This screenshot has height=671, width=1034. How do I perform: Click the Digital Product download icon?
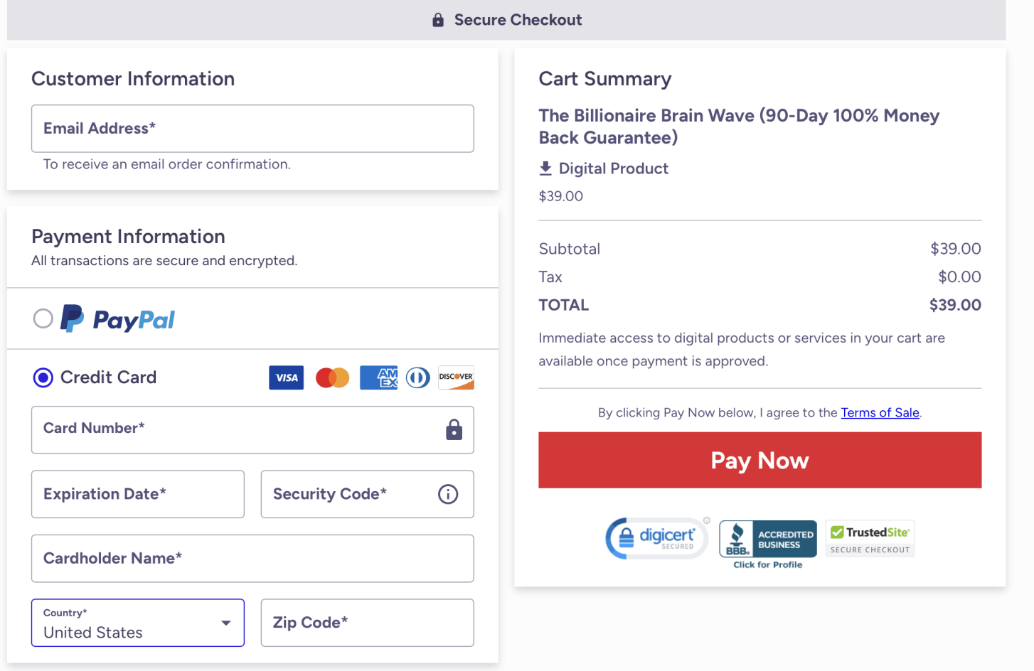point(545,168)
